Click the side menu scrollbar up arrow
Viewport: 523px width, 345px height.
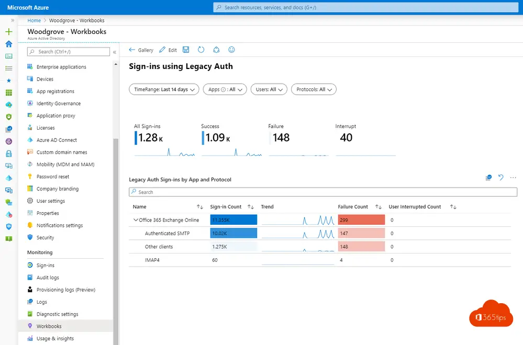point(116,64)
